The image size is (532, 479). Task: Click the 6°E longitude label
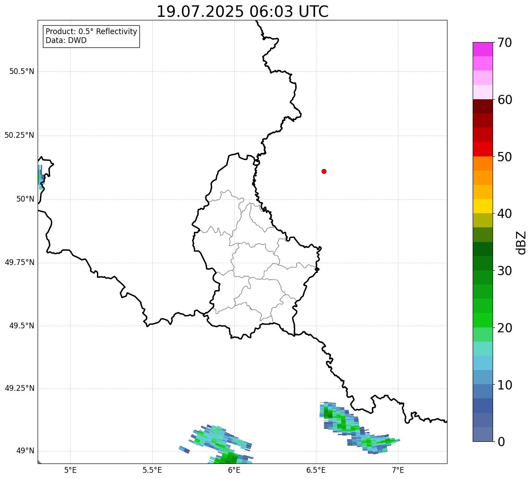[x=234, y=470]
